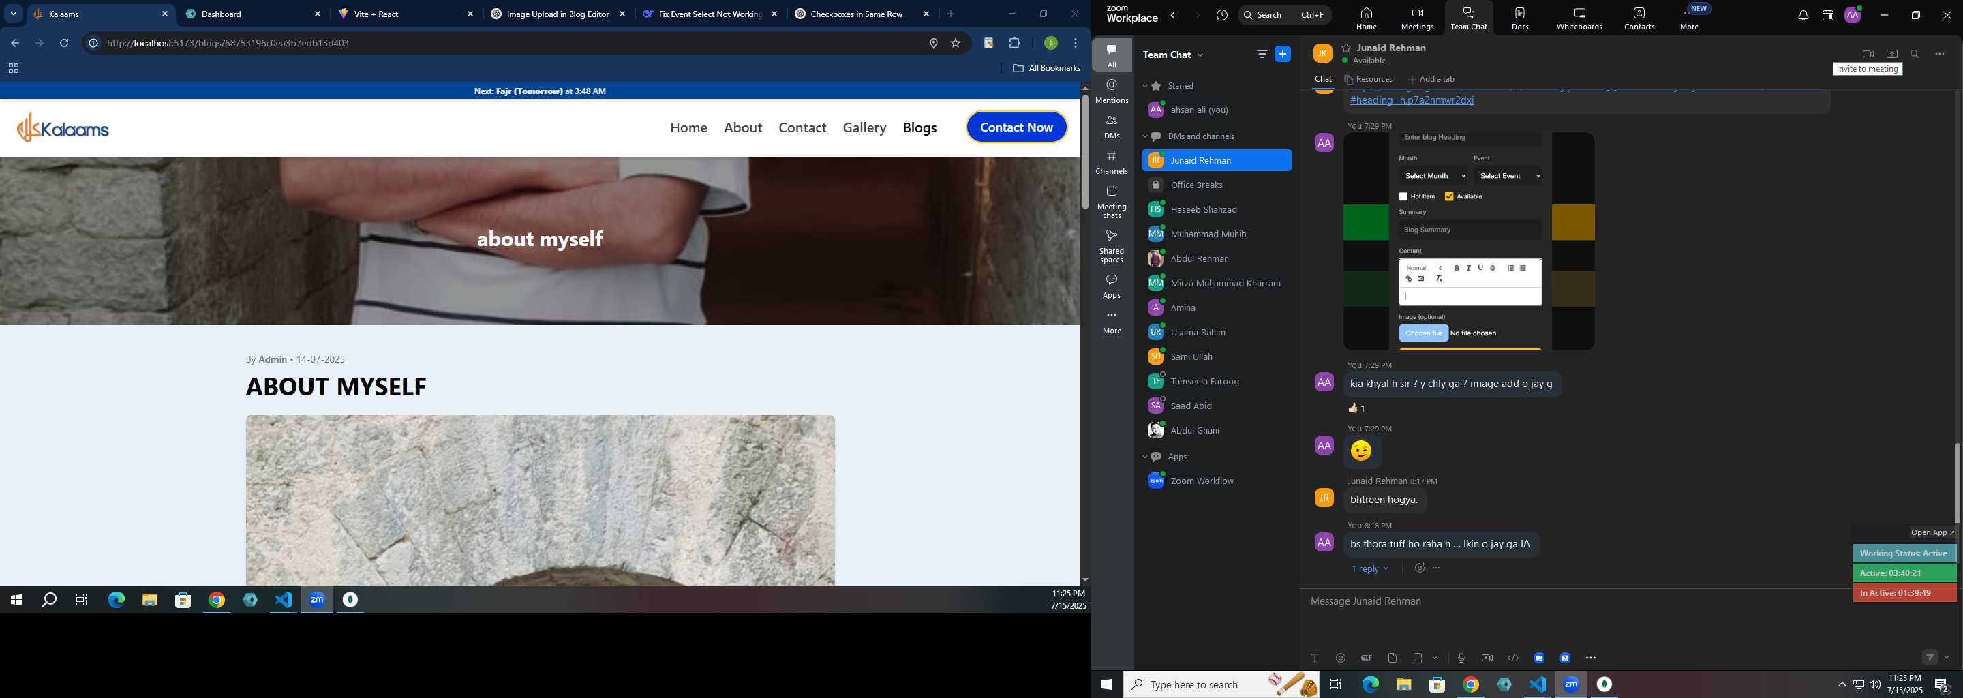Open Blogs in Kalaams navigation

point(919,127)
